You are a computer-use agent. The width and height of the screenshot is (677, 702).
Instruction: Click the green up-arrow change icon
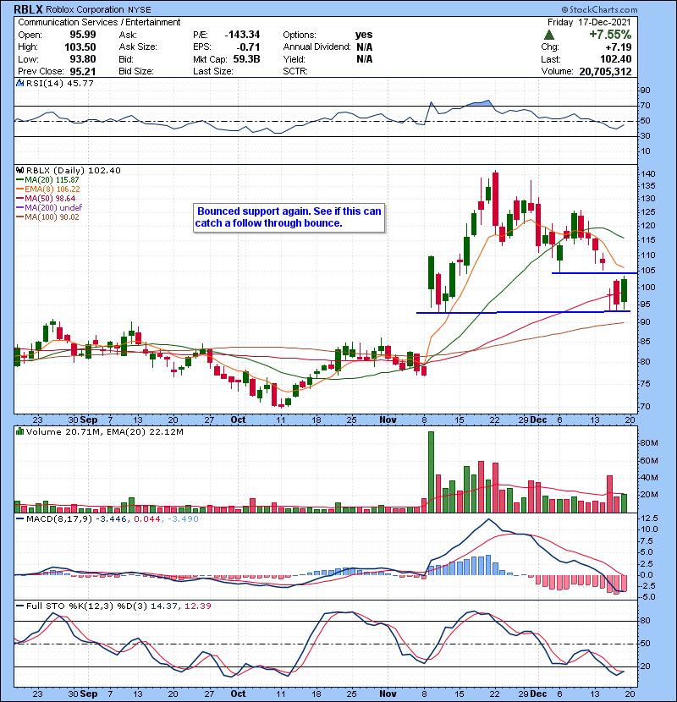coord(549,35)
